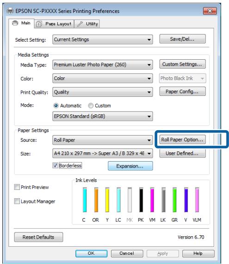
Task: Open the paper Source dropdown
Action: point(103,140)
